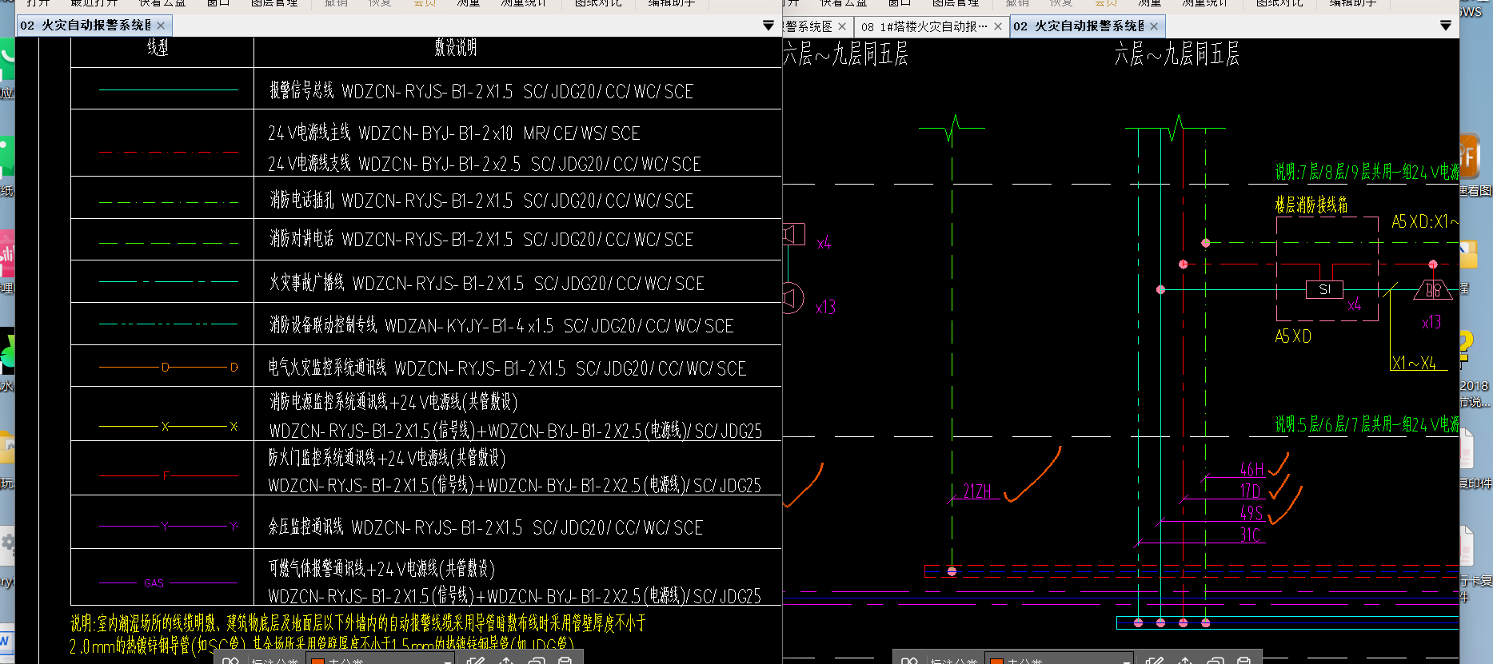
Task: Click the magenta 212H label
Action: [x=977, y=491]
